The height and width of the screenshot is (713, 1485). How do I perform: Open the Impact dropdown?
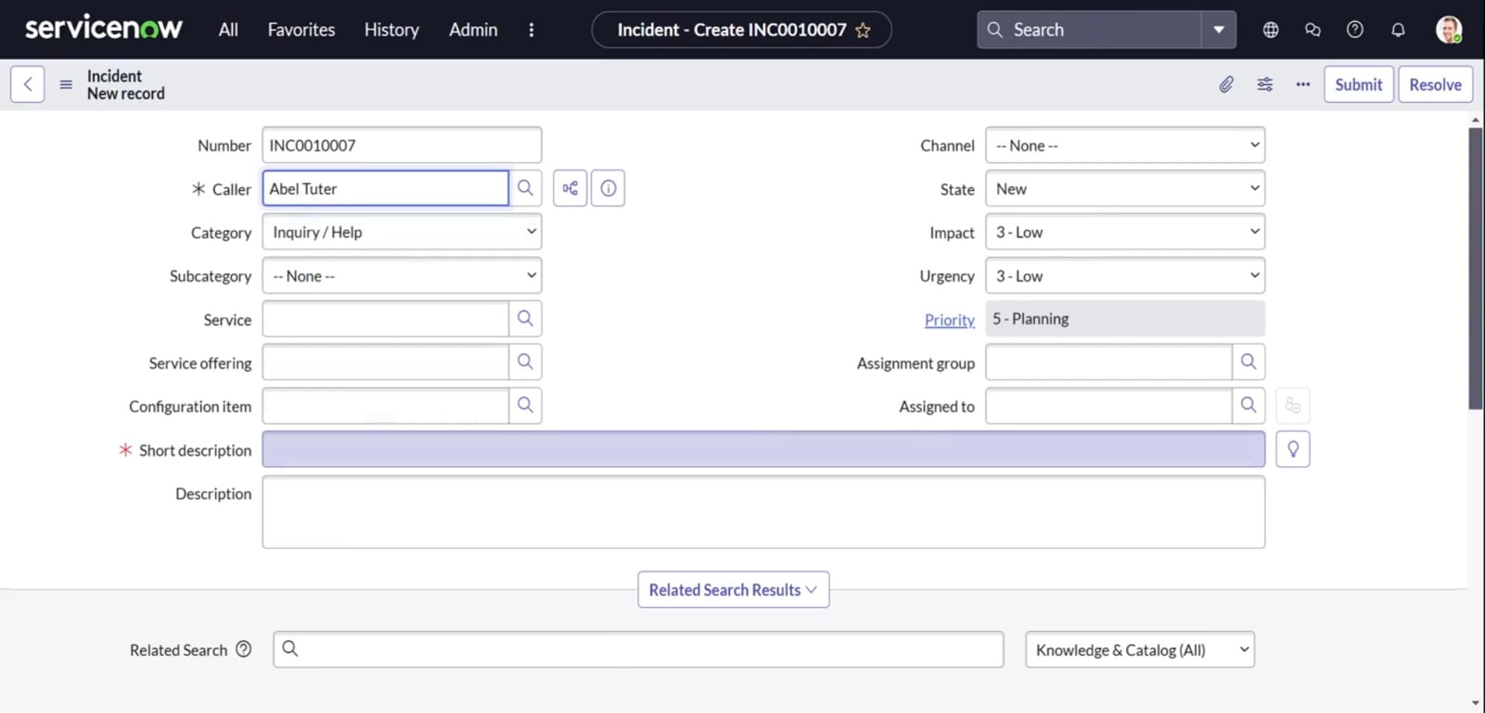pos(1125,232)
